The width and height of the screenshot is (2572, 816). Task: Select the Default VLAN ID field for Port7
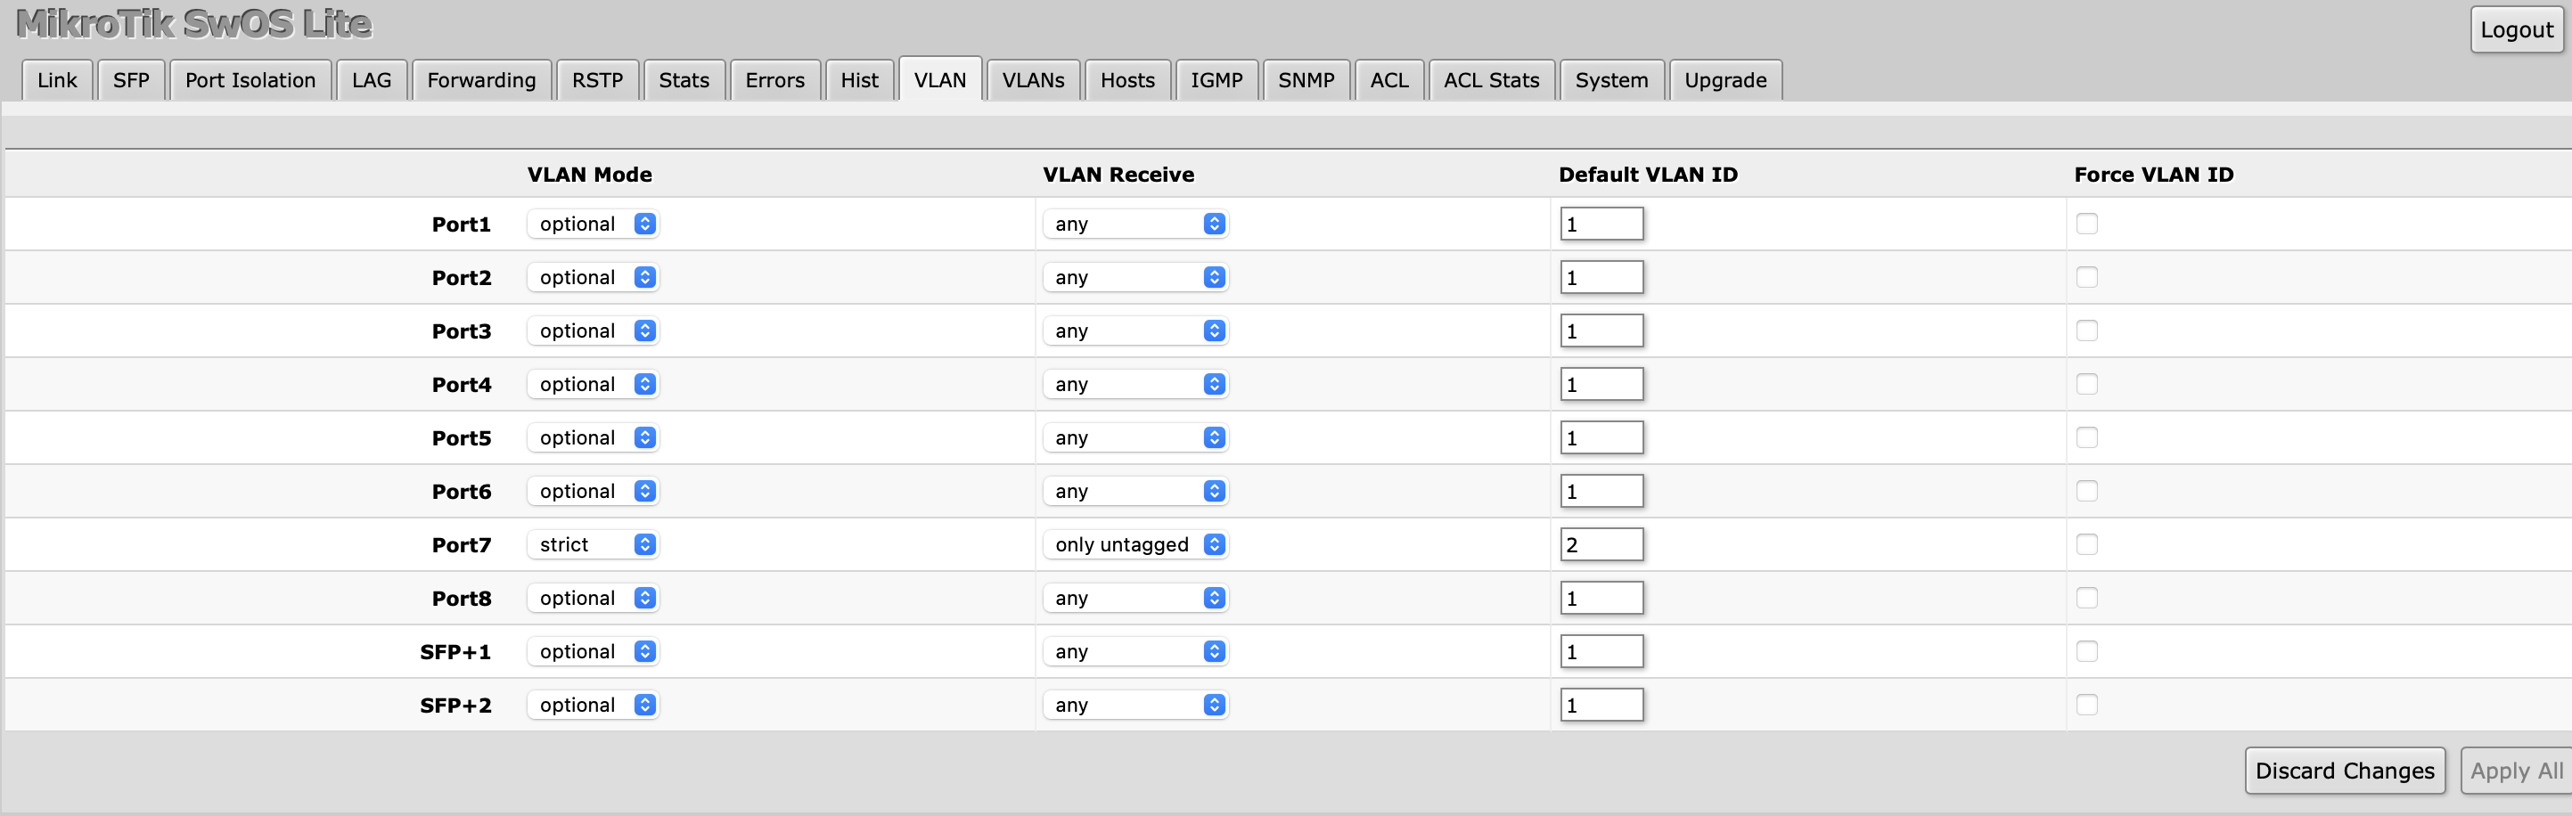coord(1601,544)
